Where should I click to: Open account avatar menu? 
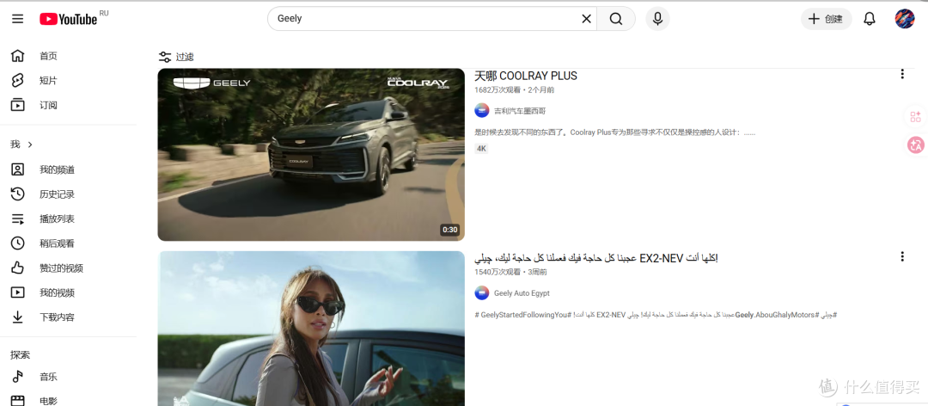coord(904,19)
